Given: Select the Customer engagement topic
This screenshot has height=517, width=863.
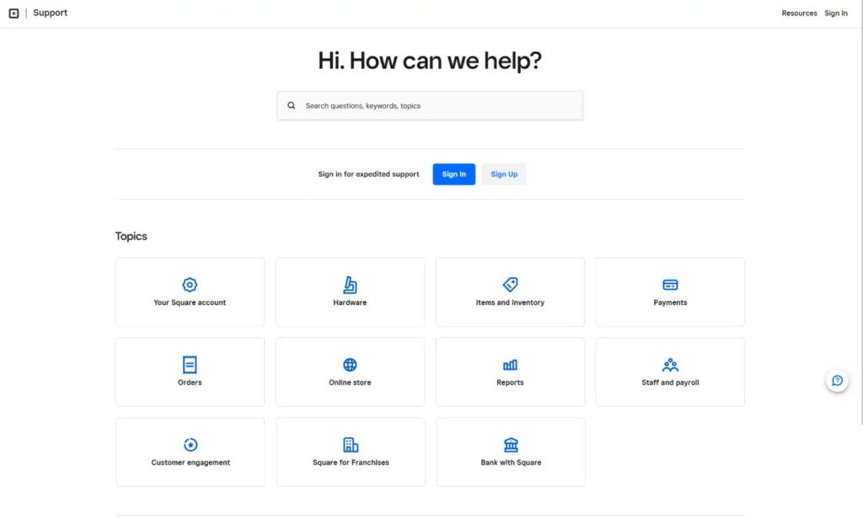Looking at the screenshot, I should point(190,451).
